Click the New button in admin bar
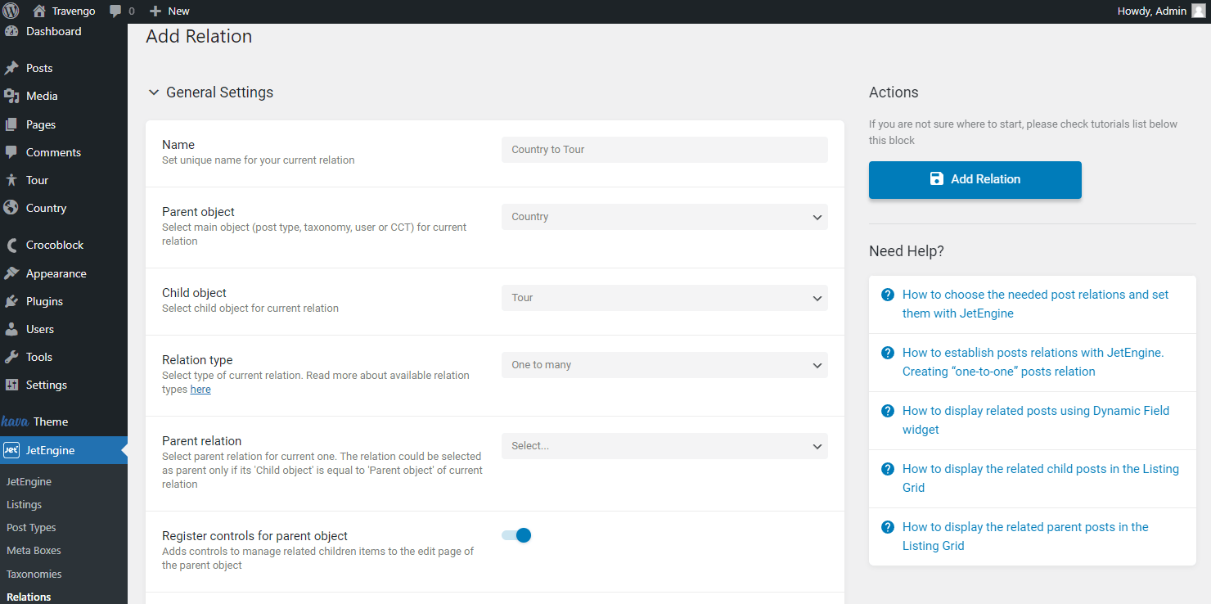This screenshot has width=1211, height=604. [169, 11]
